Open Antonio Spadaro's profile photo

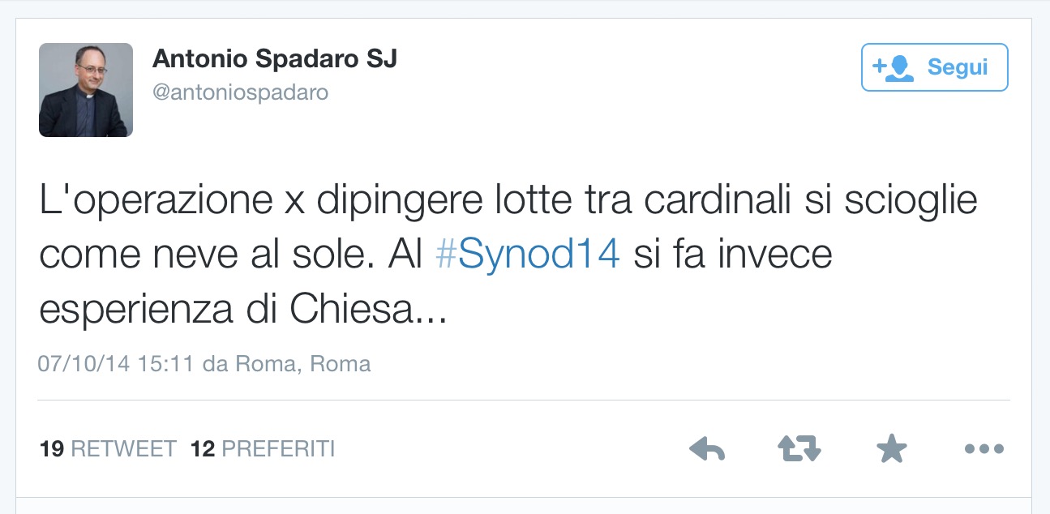tap(86, 90)
